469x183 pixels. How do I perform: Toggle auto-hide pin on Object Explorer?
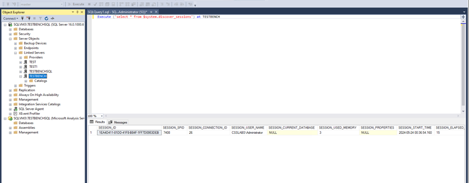click(x=77, y=12)
